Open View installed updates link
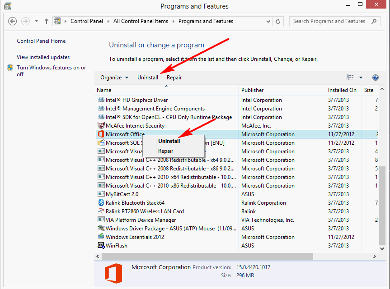 43,57
